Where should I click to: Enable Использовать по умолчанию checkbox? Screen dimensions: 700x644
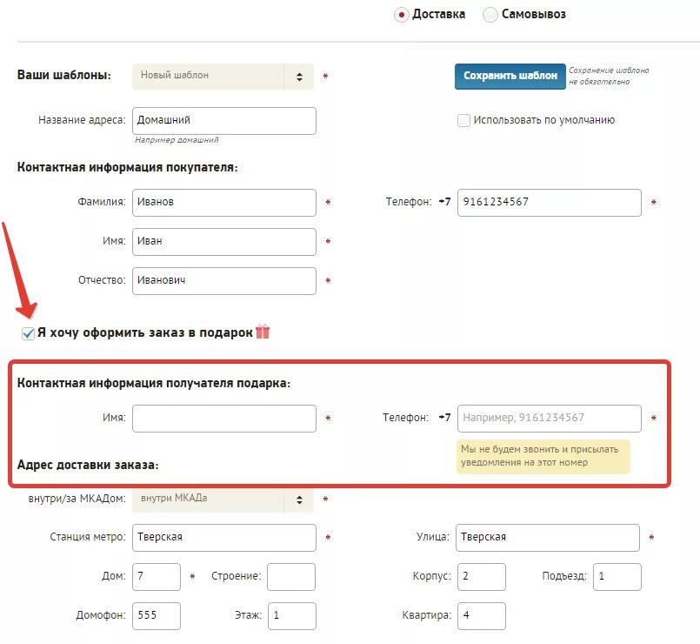coord(463,120)
